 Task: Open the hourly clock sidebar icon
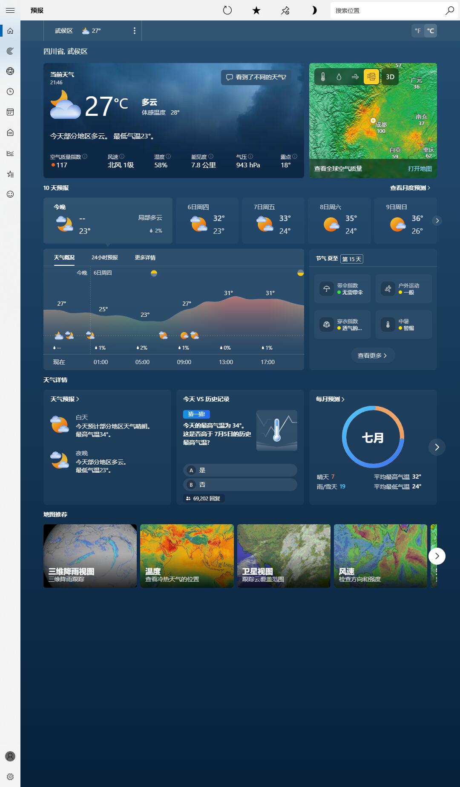tap(10, 92)
